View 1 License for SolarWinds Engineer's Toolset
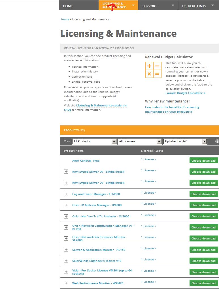 click(x=148, y=259)
